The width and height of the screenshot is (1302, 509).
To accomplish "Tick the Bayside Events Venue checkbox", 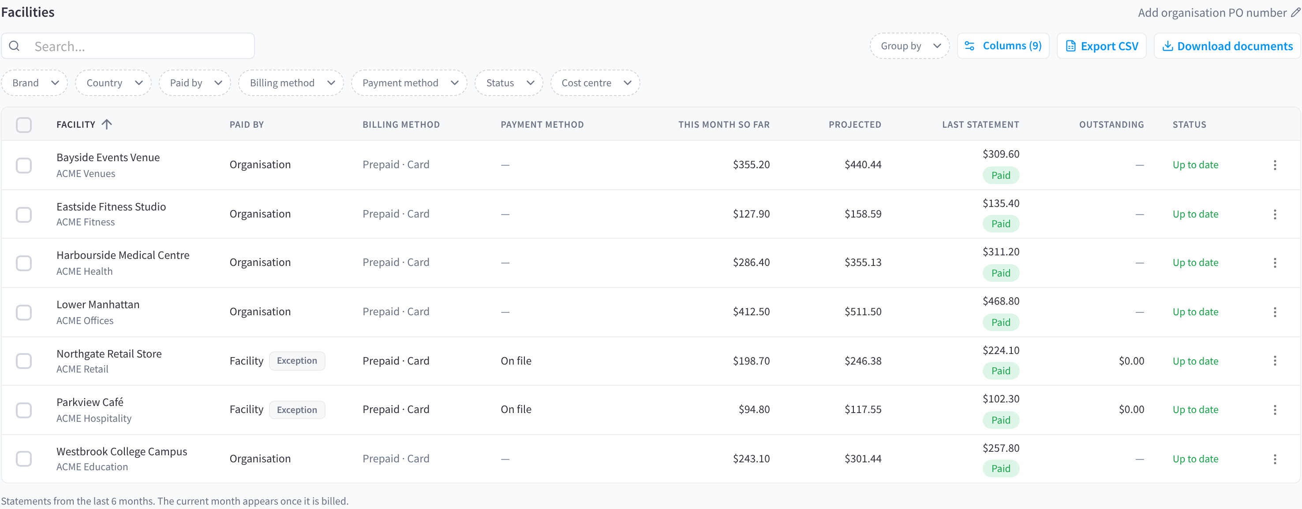I will 24,165.
